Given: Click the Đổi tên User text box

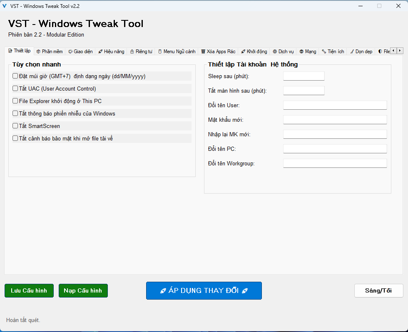Looking at the screenshot, I should [335, 105].
